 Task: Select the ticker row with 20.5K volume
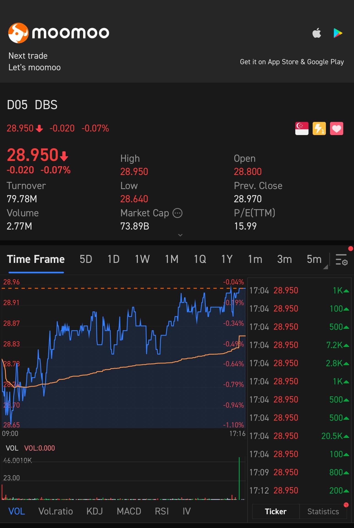299,436
